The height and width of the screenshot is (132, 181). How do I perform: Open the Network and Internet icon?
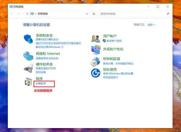click(x=28, y=56)
